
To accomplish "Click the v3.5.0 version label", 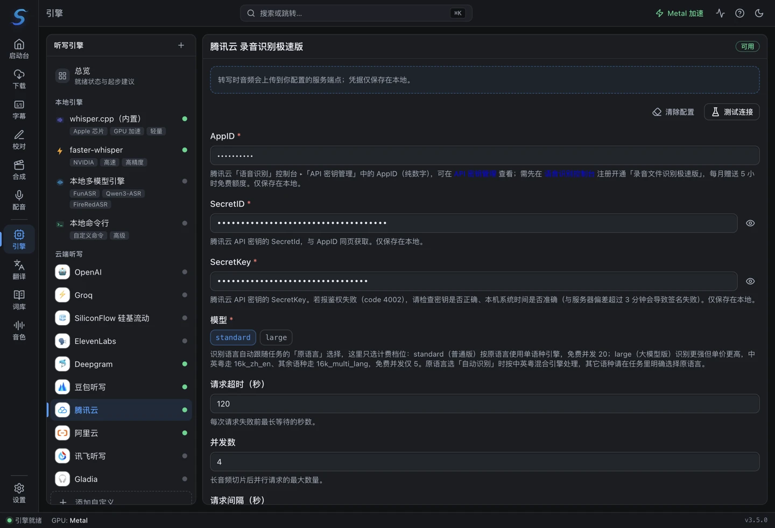I will point(756,520).
